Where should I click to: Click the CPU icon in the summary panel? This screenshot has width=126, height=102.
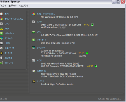[x=34, y=22]
